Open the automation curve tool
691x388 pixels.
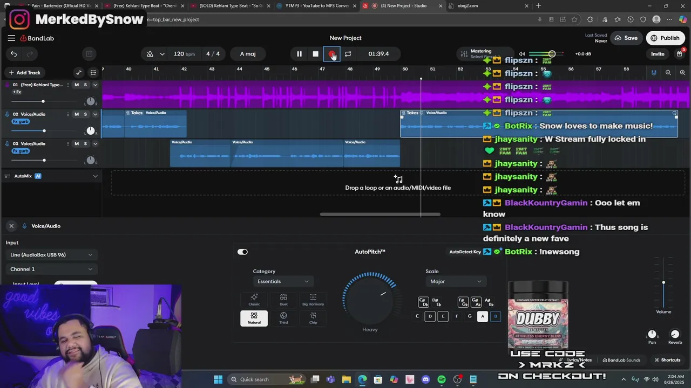coord(79,72)
